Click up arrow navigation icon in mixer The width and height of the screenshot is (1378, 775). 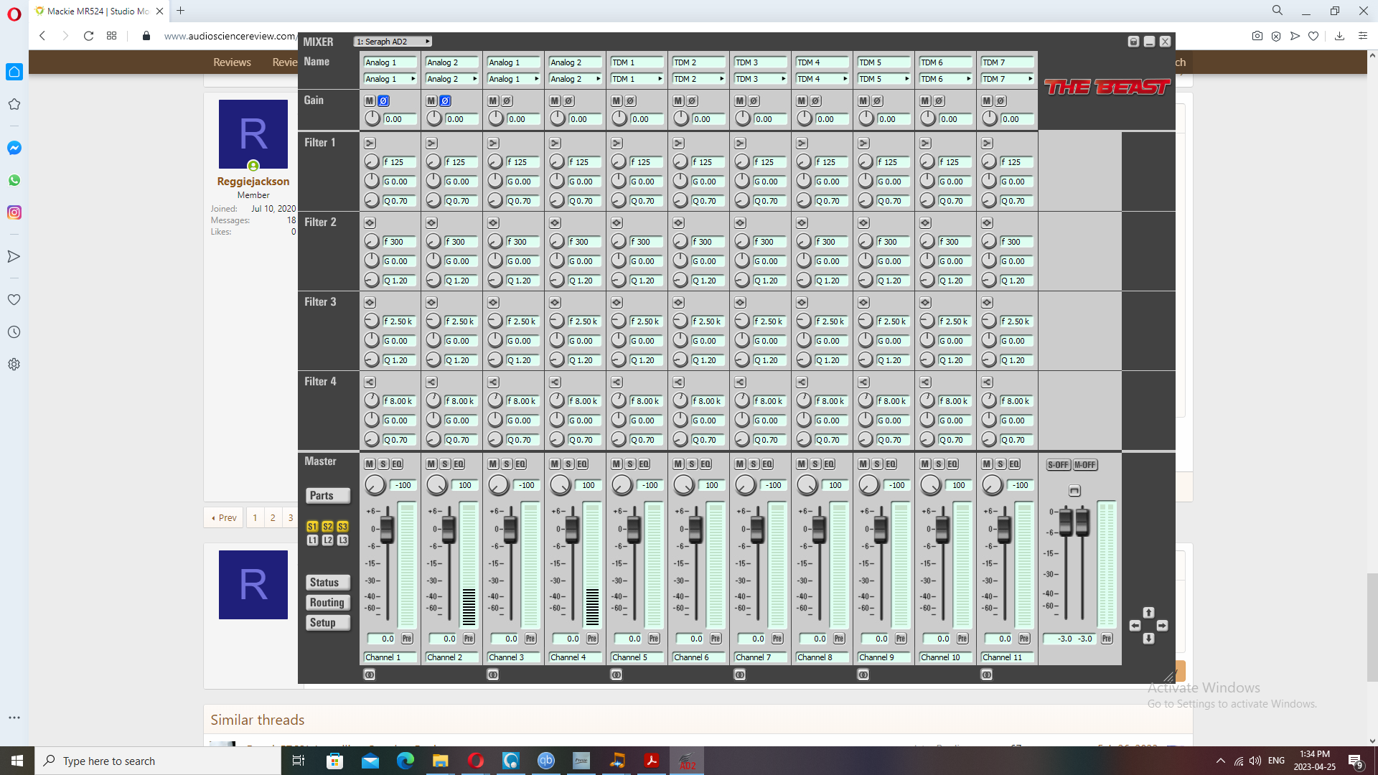1148,613
